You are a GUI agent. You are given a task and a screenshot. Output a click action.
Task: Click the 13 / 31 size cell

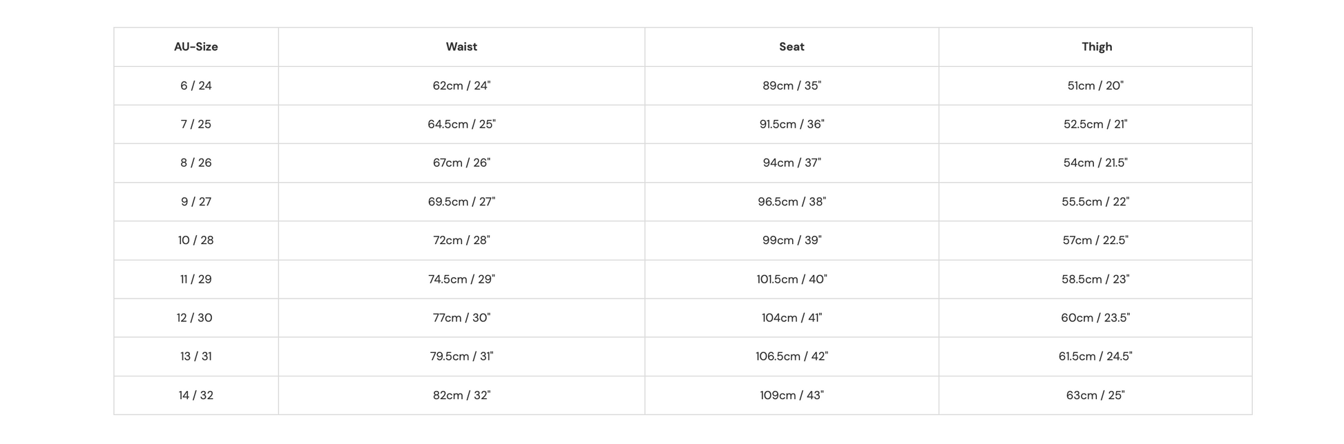tap(196, 356)
